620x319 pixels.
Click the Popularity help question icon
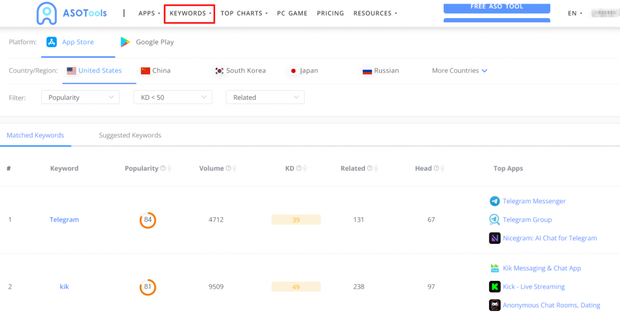(x=163, y=168)
